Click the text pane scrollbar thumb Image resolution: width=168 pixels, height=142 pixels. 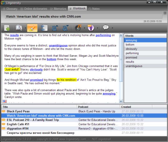click(121, 60)
